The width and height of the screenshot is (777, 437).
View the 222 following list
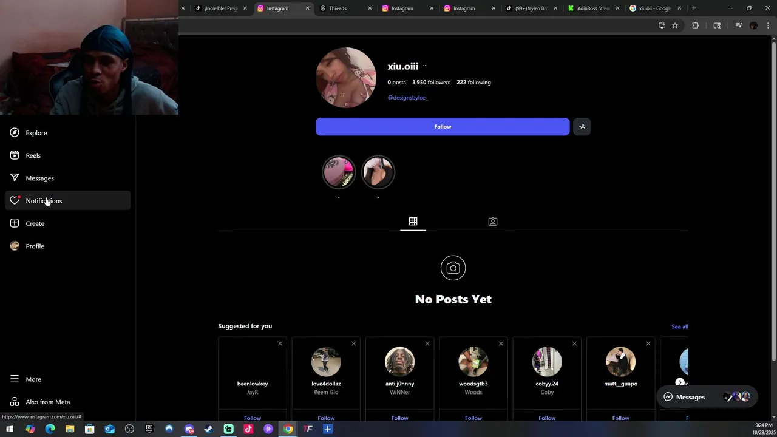(473, 82)
